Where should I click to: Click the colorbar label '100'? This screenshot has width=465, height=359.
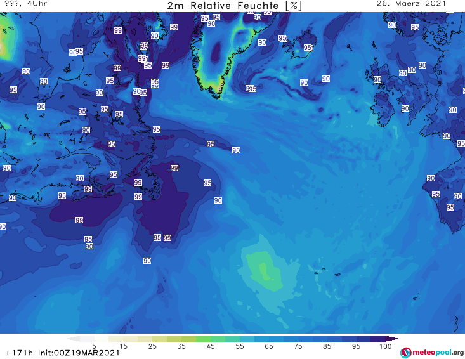(x=386, y=346)
